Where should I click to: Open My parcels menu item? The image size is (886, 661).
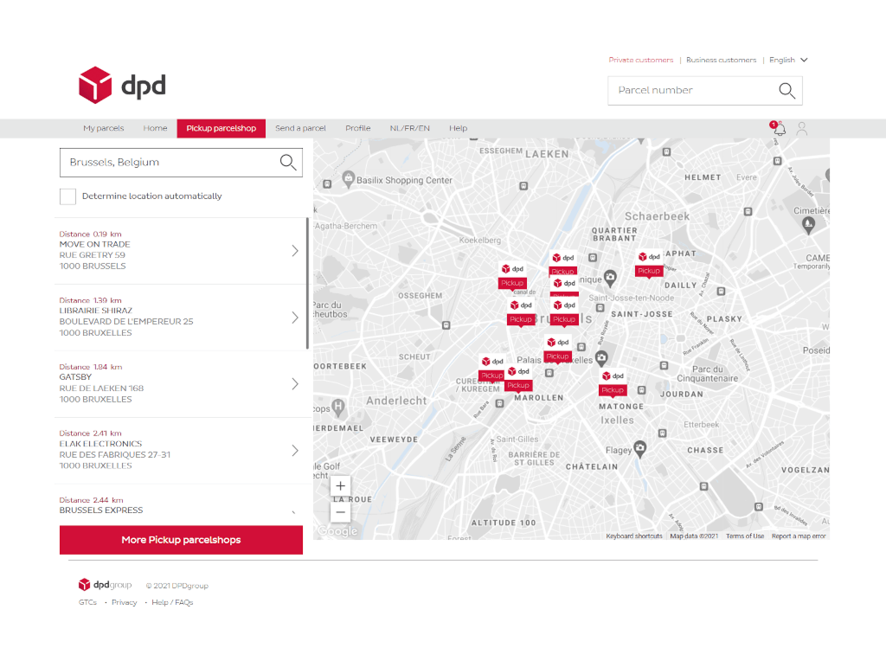(104, 128)
